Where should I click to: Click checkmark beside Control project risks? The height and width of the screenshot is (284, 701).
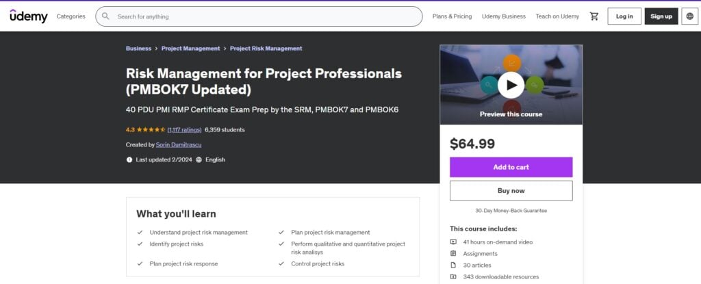pyautogui.click(x=281, y=263)
